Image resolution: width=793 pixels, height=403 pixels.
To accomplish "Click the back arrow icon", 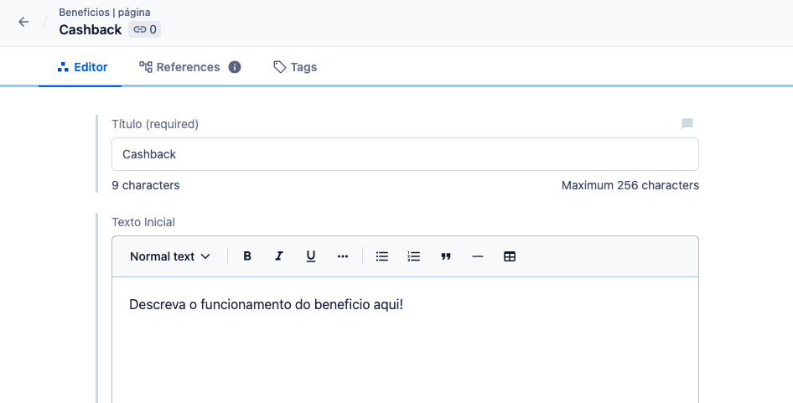I will (23, 23).
